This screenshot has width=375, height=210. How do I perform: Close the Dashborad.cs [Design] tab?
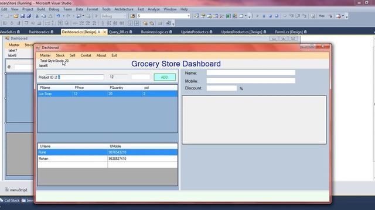point(104,32)
